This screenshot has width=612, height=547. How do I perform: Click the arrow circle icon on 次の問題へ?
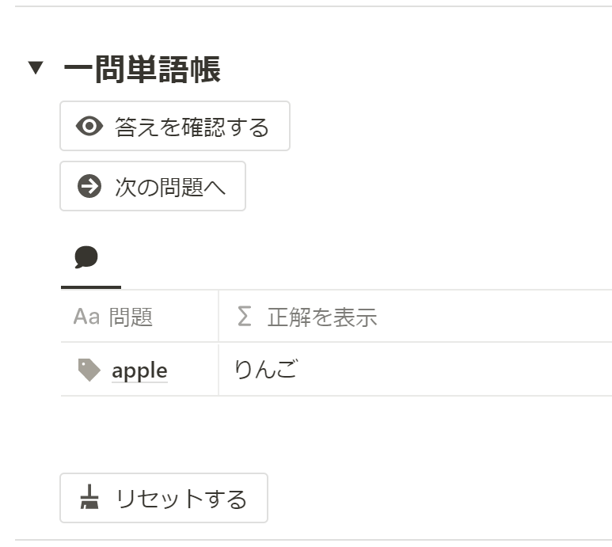click(89, 187)
